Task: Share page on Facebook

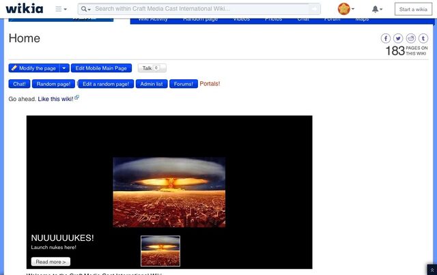Action: (x=386, y=38)
